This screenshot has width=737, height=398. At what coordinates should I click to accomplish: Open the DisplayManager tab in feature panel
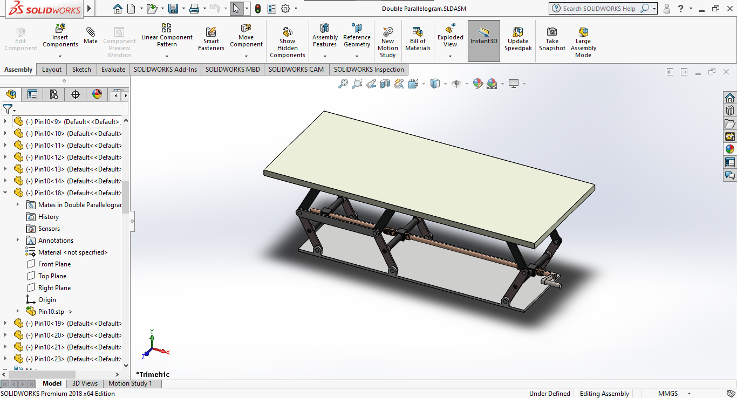pos(97,94)
